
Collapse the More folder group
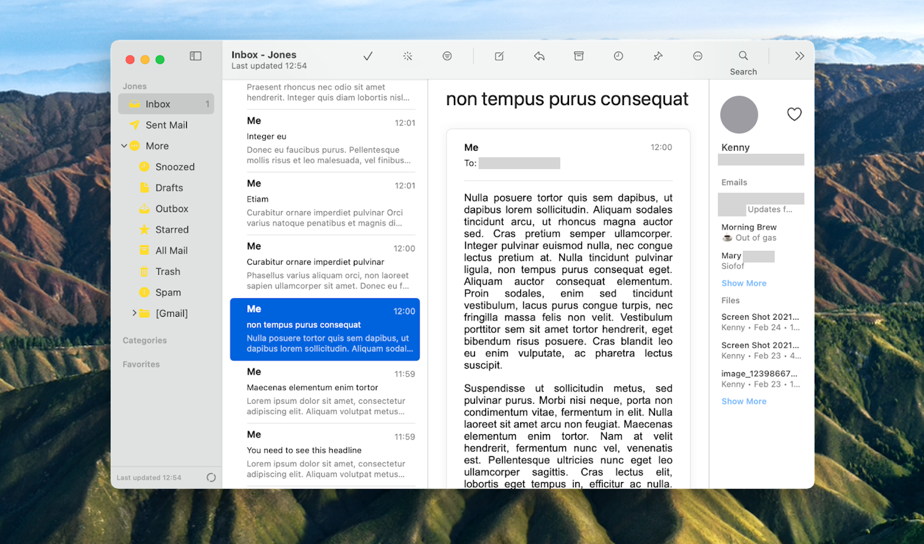[x=126, y=146]
